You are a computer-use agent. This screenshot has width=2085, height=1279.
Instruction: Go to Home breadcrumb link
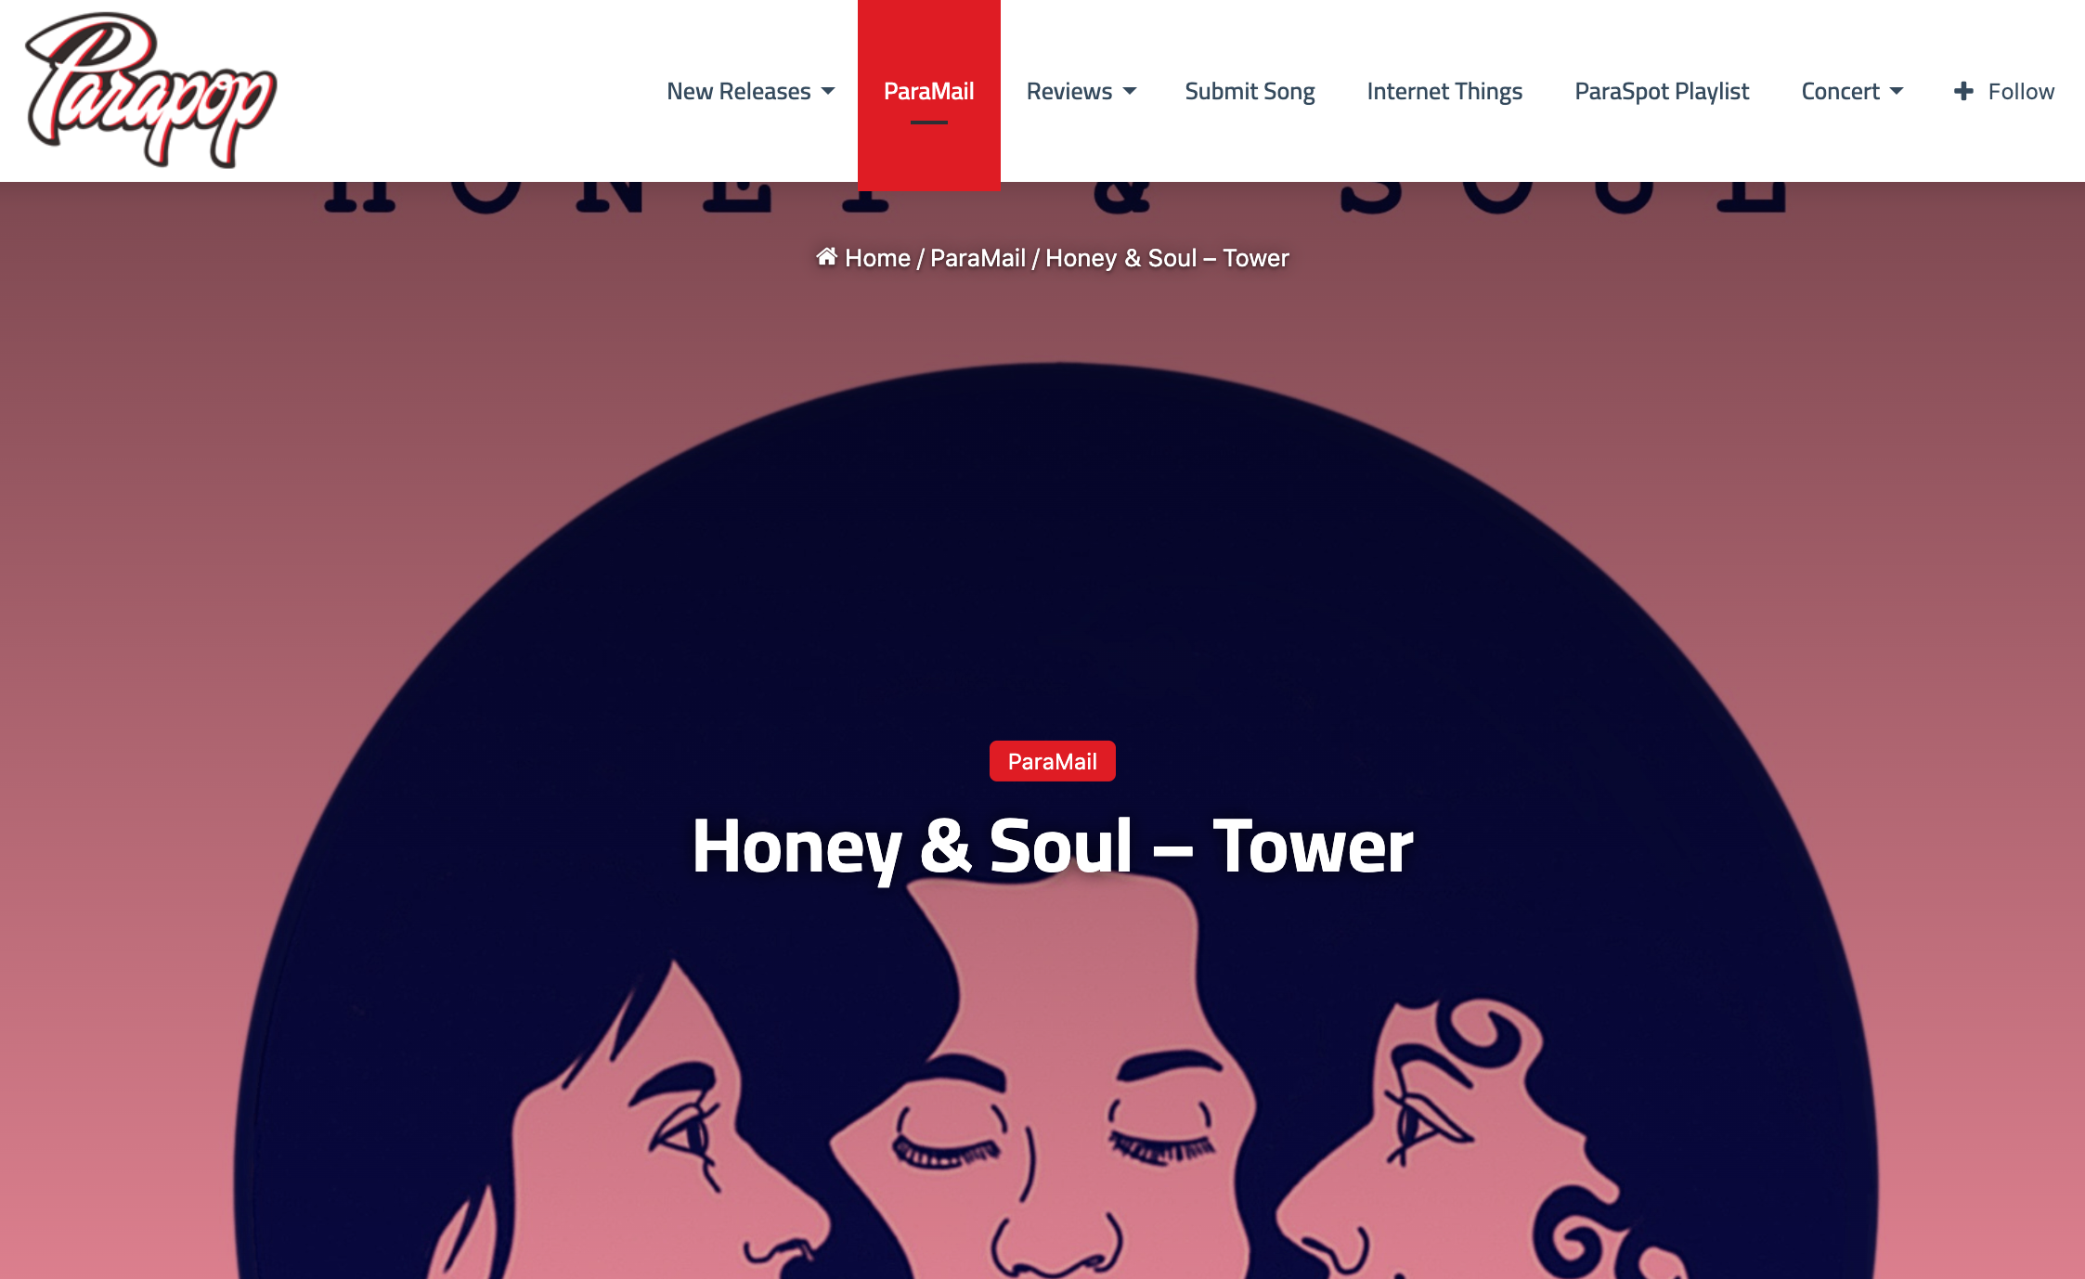[x=877, y=258]
